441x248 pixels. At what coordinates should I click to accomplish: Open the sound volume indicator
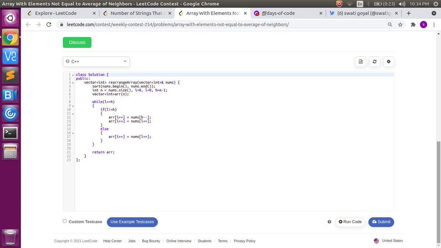coord(402,4)
